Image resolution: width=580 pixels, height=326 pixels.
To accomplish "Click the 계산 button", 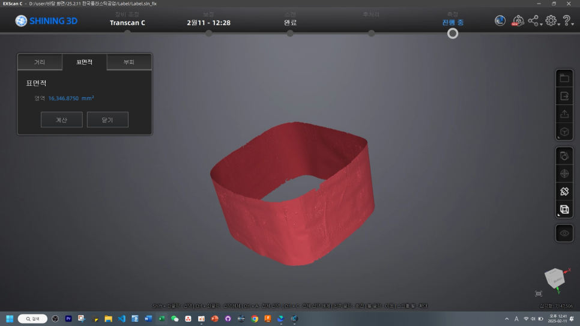I will (x=61, y=119).
